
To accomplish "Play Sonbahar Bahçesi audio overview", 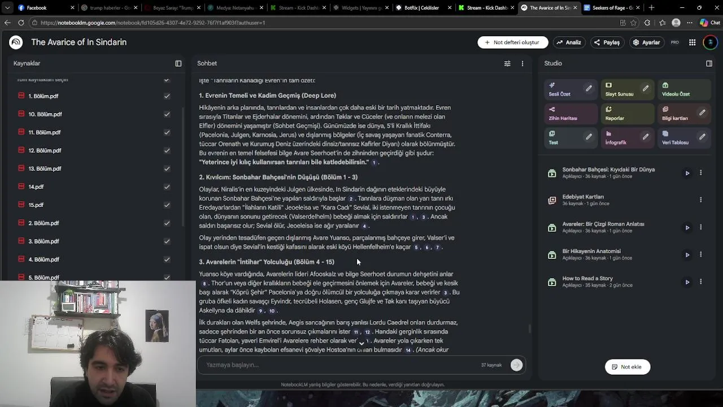I will click(687, 173).
